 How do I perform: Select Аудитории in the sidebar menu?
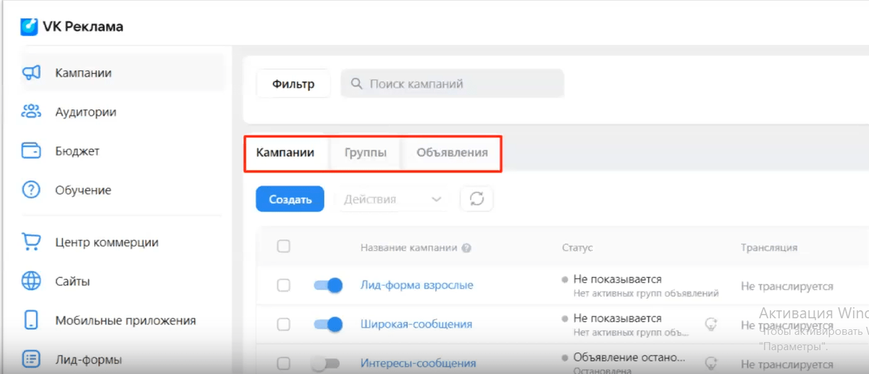tap(85, 112)
